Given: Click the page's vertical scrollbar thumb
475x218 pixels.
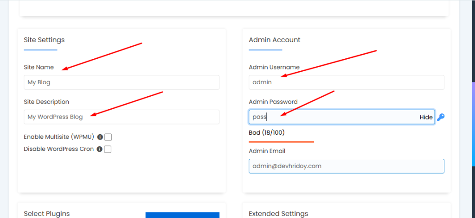Looking at the screenshot, I should coord(473,123).
